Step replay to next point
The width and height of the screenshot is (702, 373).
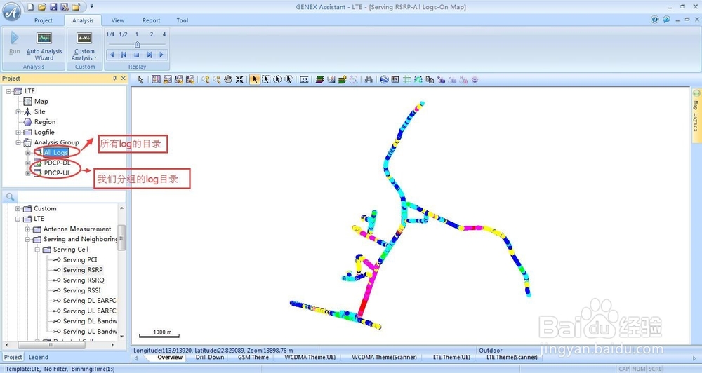click(150, 55)
